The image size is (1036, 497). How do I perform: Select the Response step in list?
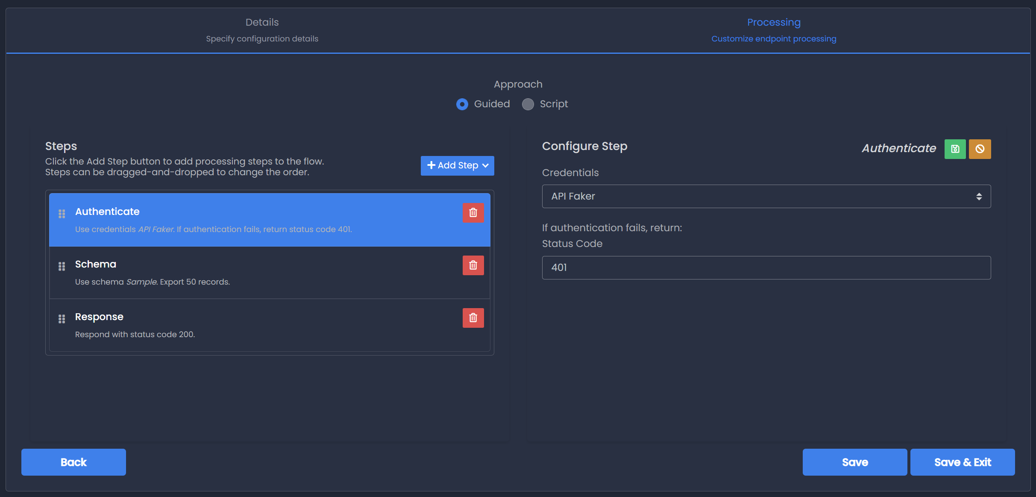click(x=256, y=325)
